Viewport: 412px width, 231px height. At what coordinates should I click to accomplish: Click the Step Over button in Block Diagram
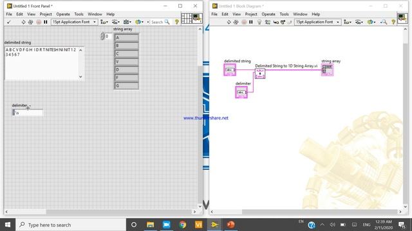click(x=283, y=22)
